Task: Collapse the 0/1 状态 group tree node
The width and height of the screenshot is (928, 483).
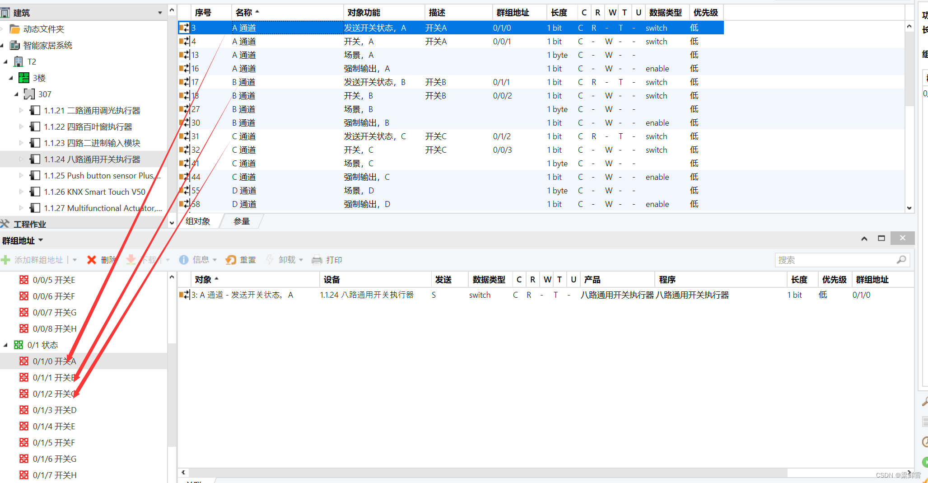Action: pyautogui.click(x=6, y=345)
